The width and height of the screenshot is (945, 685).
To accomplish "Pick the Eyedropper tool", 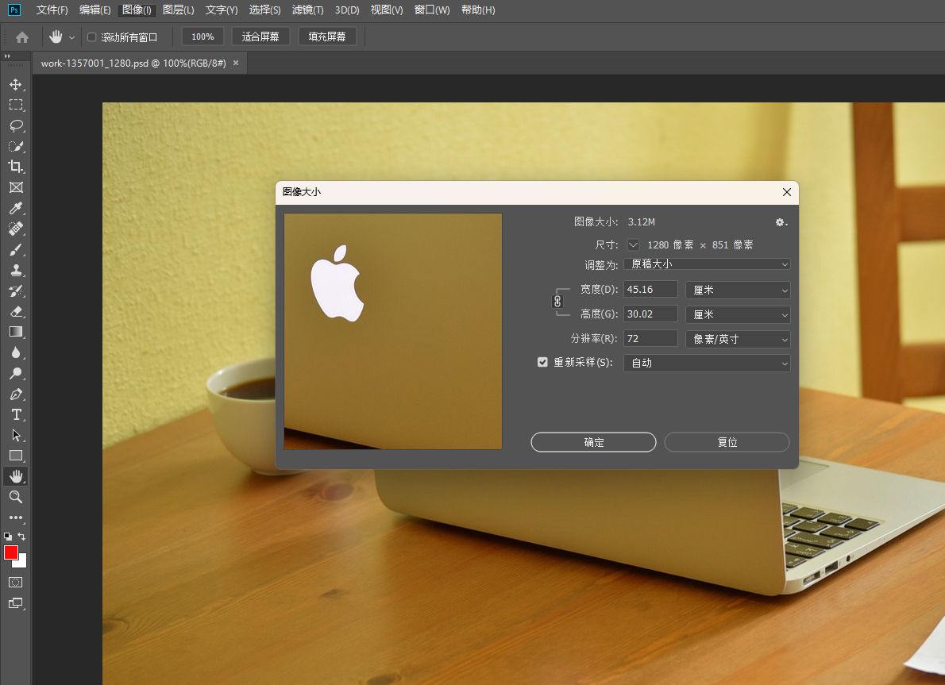I will [x=16, y=208].
